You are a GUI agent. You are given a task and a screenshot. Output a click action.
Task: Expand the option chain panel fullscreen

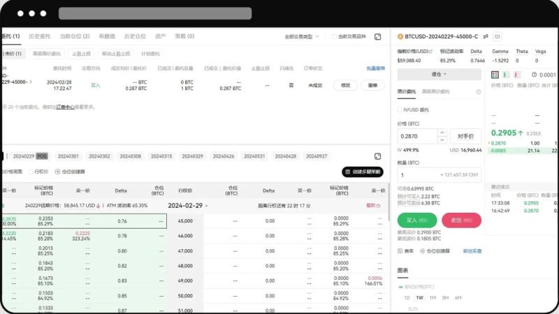[378, 156]
